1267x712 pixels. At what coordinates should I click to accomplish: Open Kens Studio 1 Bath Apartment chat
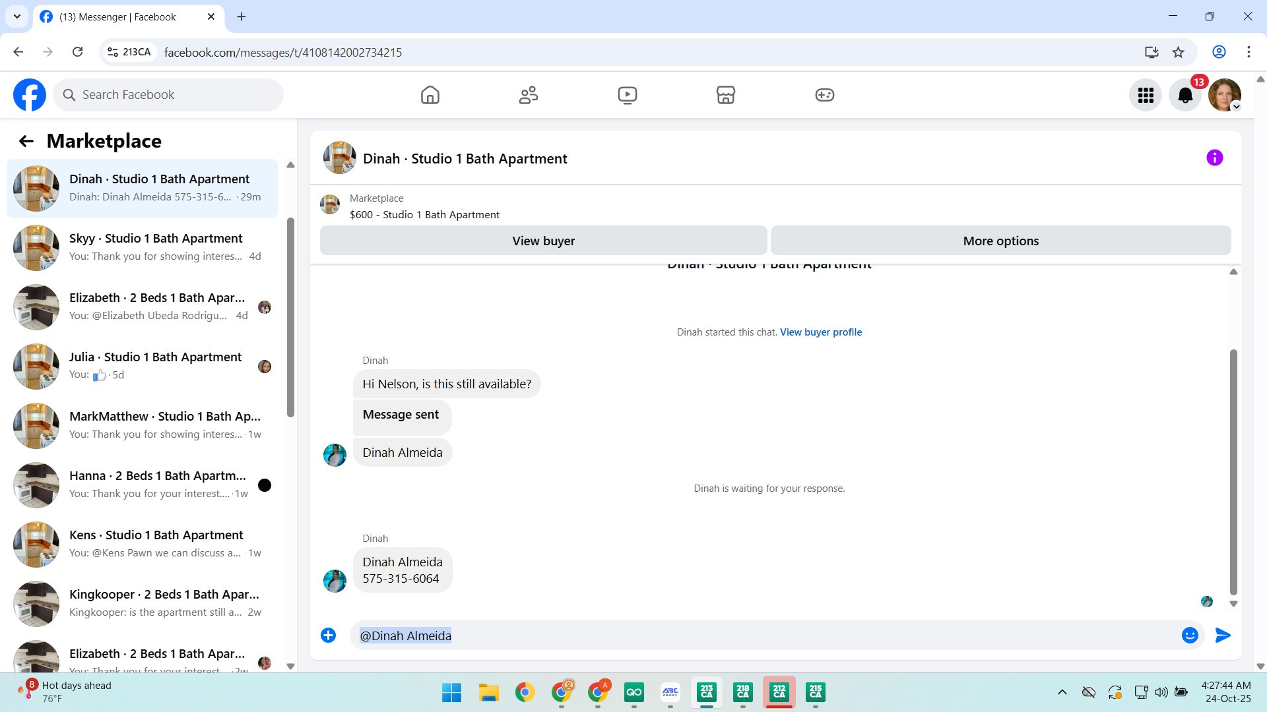click(142, 544)
